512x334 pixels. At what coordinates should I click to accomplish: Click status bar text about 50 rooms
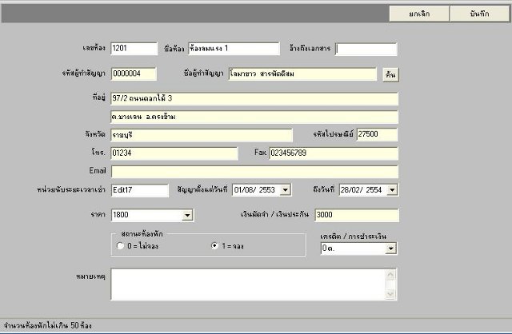click(48, 325)
